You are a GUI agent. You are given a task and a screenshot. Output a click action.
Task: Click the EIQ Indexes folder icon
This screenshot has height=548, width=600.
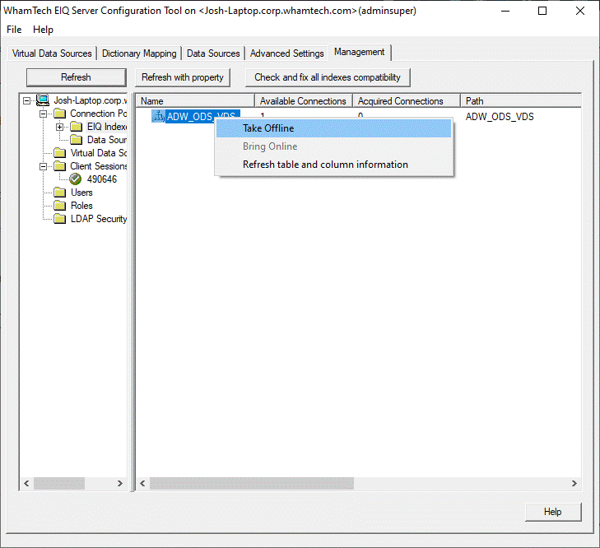tap(77, 127)
